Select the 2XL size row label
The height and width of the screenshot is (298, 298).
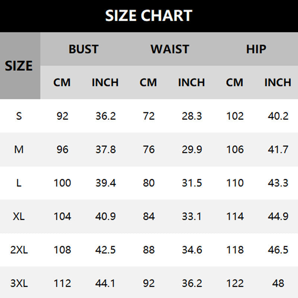pos(19,250)
